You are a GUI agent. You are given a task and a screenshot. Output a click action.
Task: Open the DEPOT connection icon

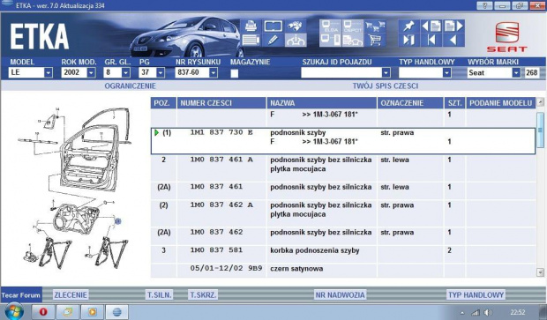coord(352,26)
